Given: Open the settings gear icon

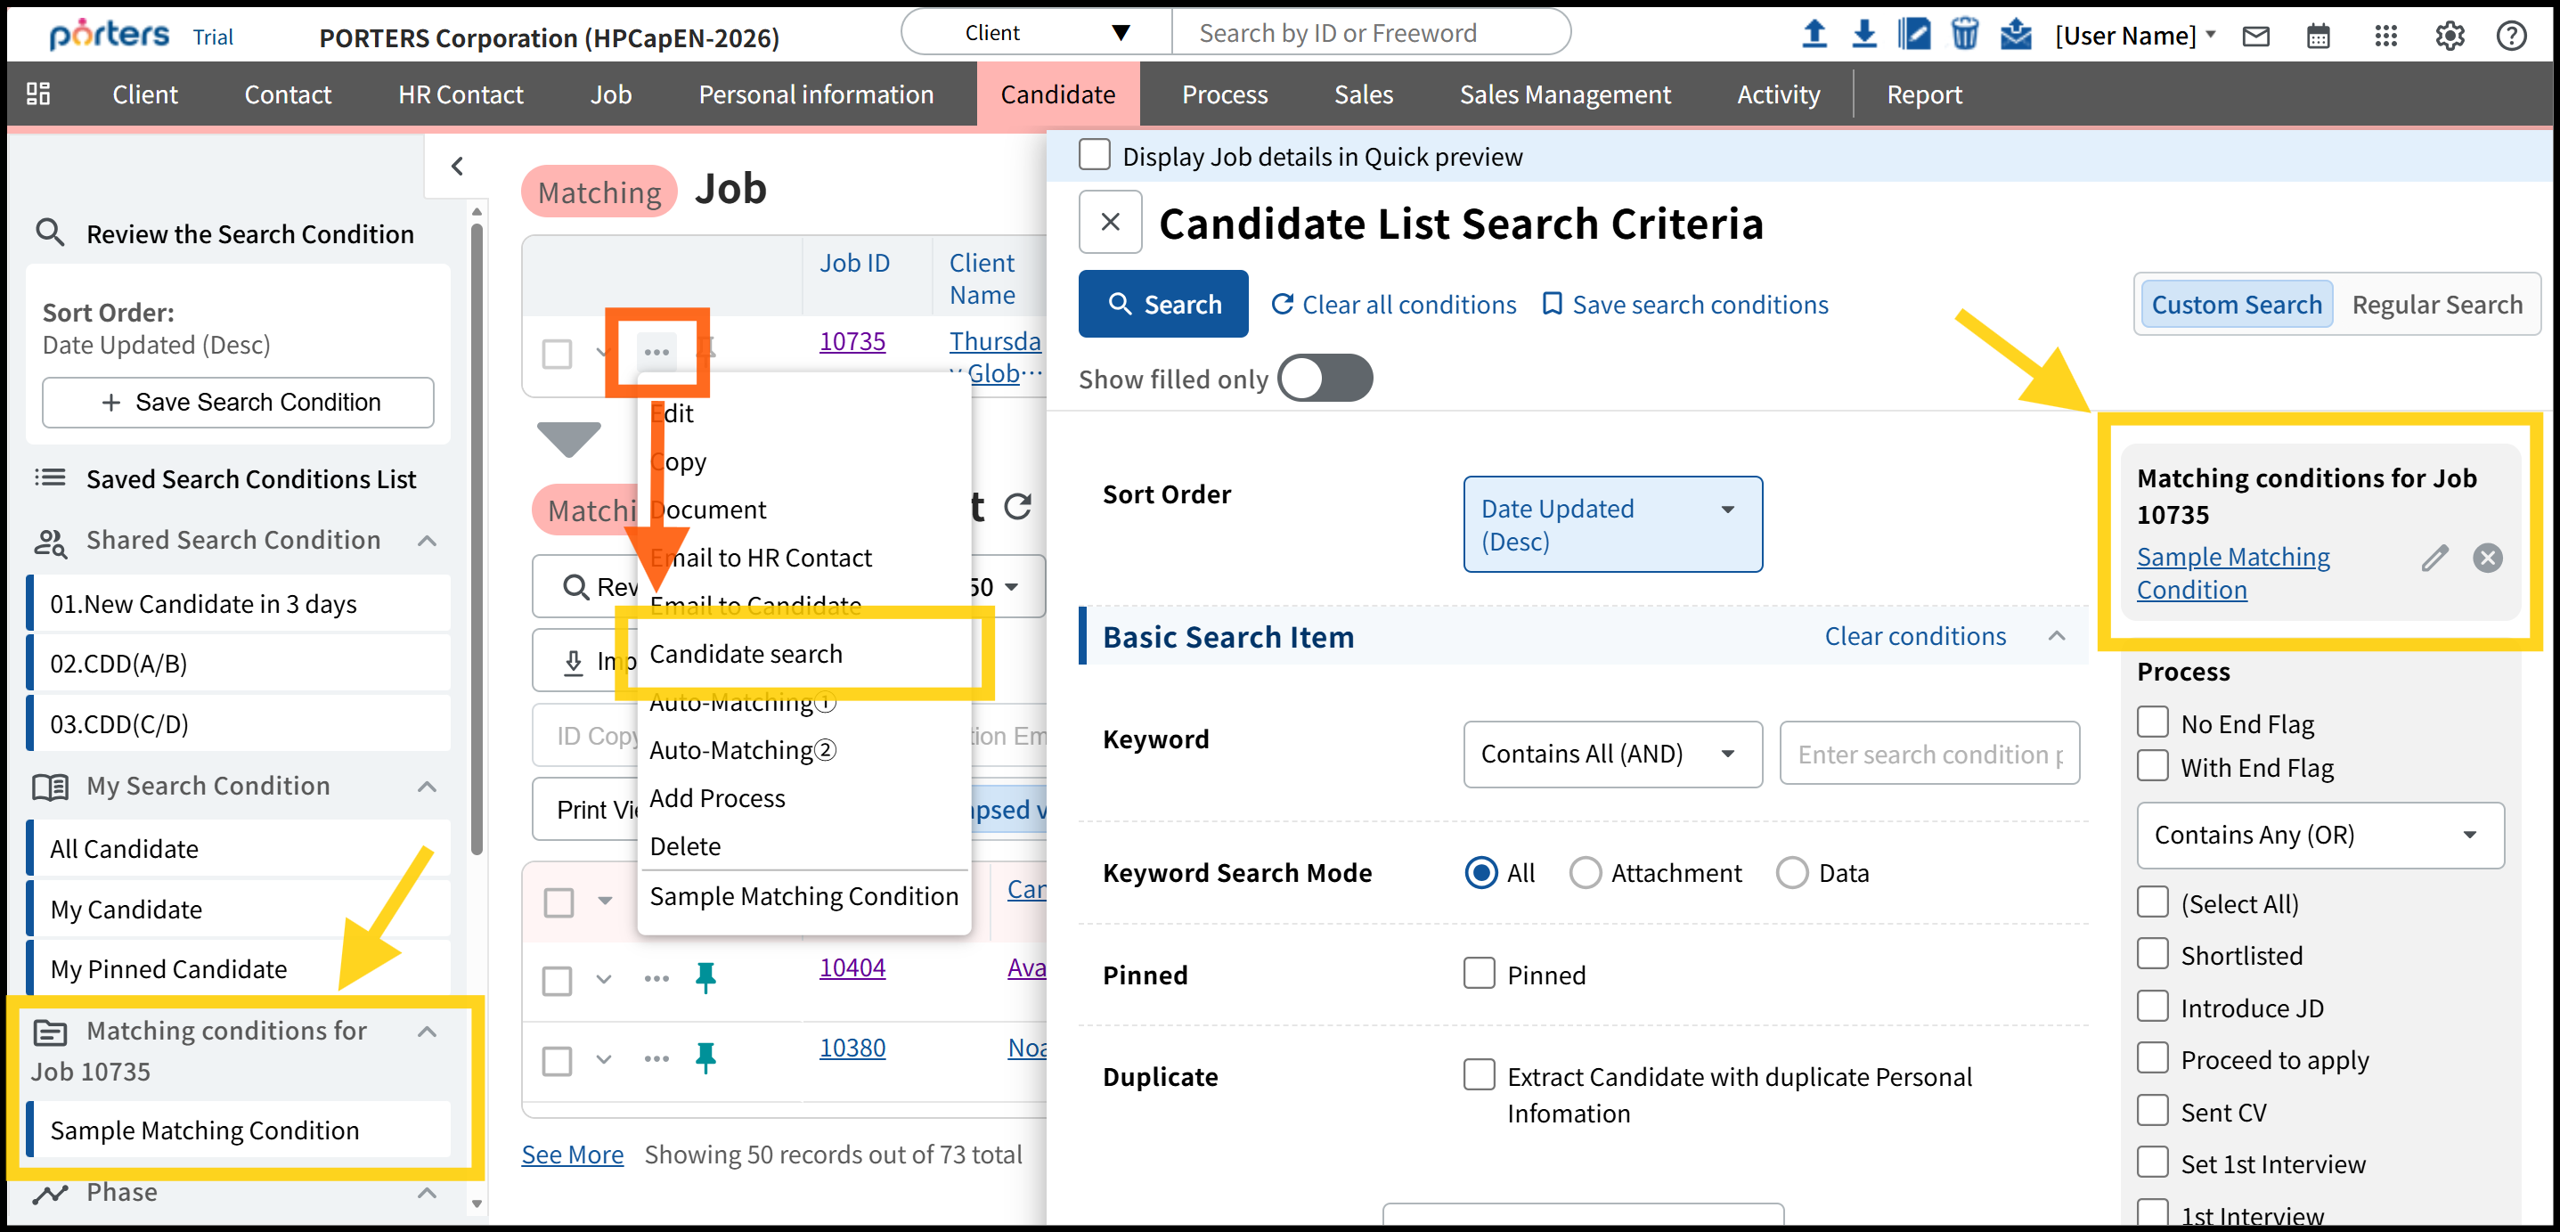Looking at the screenshot, I should [x=2449, y=37].
